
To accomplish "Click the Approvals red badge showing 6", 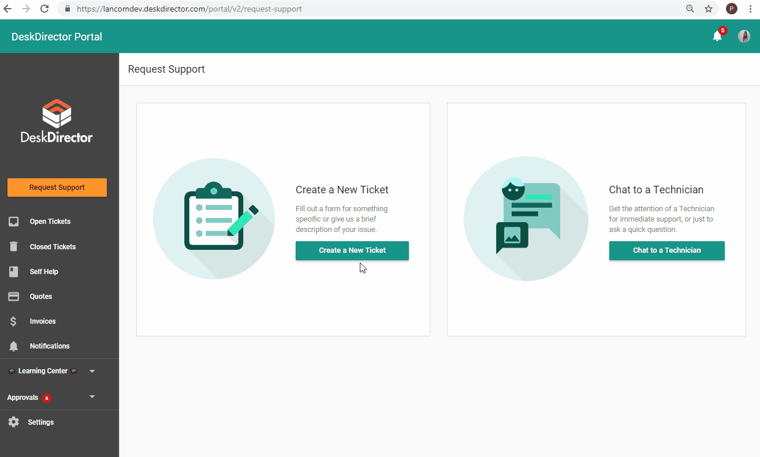I will [47, 398].
